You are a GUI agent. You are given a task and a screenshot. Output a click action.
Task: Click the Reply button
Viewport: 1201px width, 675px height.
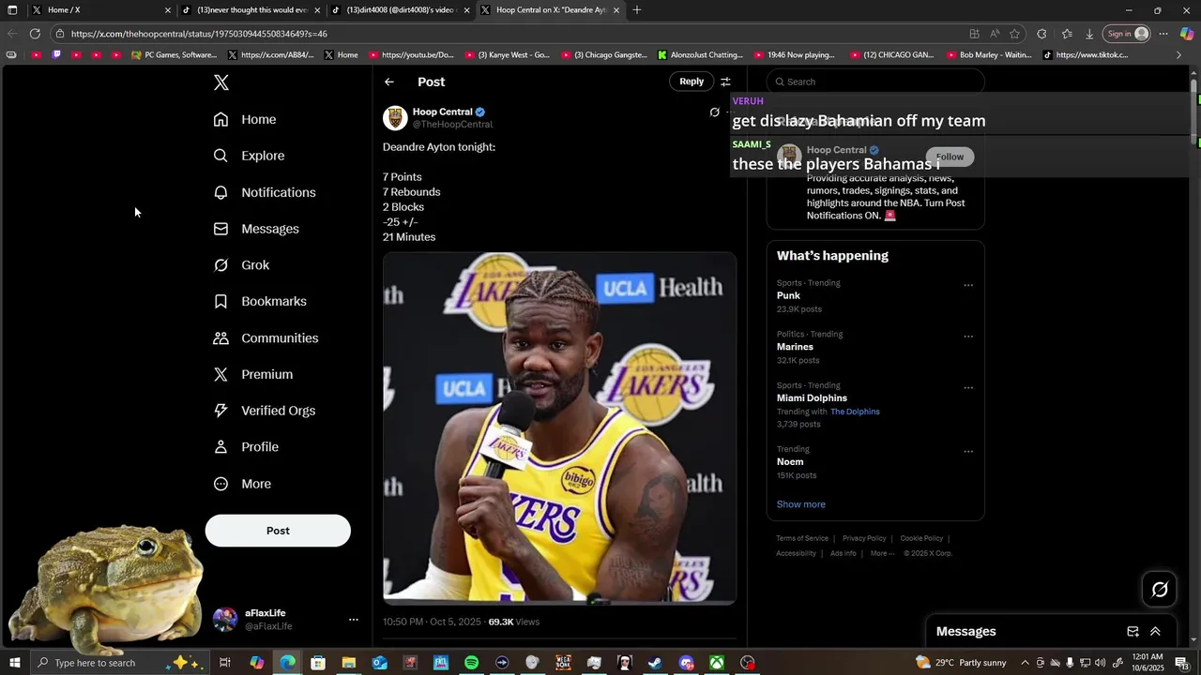[x=692, y=82]
